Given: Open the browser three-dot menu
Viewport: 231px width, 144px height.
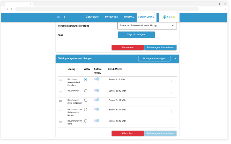Looking at the screenshot, I should click(225, 9).
